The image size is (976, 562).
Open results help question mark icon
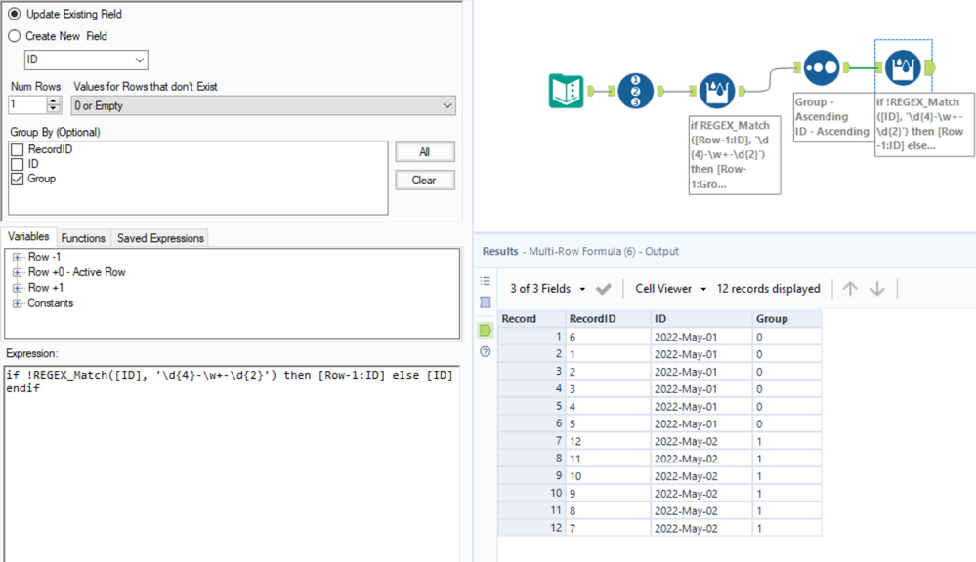tap(486, 352)
